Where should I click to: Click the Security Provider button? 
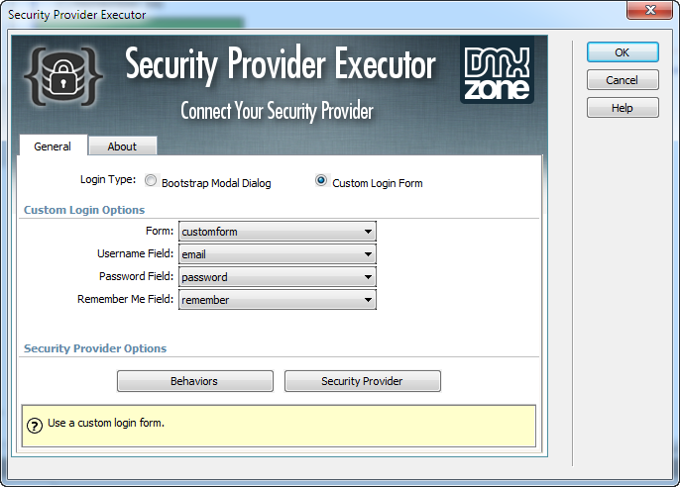[x=363, y=381]
